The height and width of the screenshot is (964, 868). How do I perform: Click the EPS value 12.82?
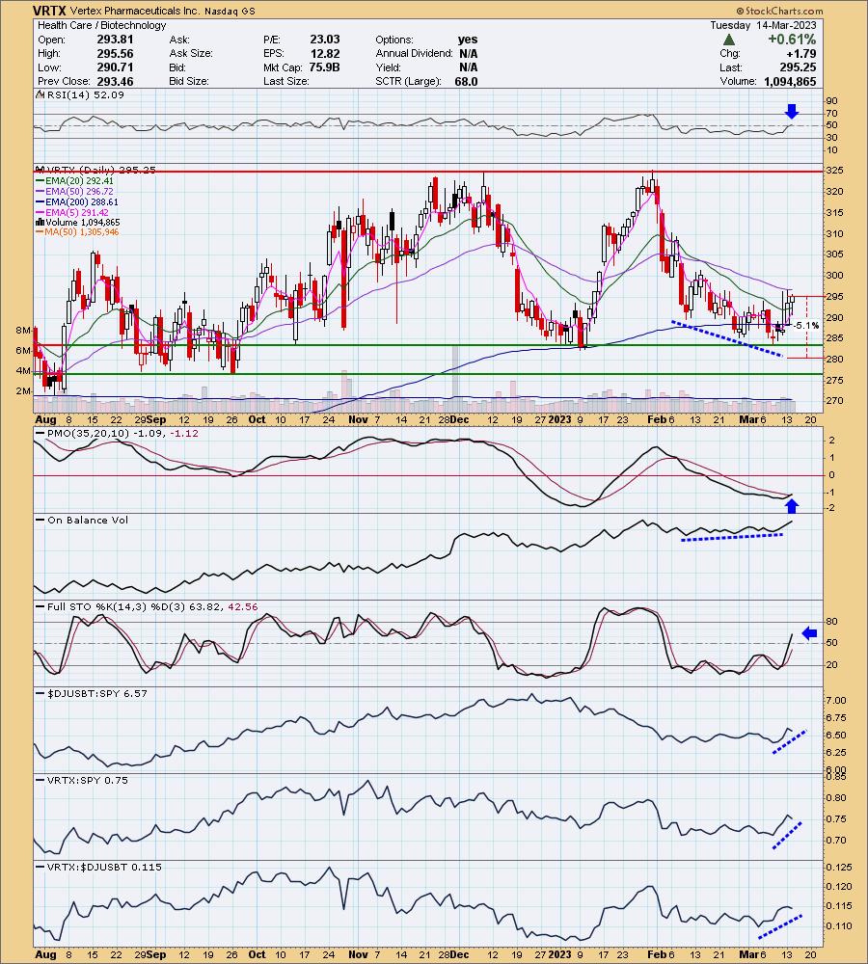(325, 53)
